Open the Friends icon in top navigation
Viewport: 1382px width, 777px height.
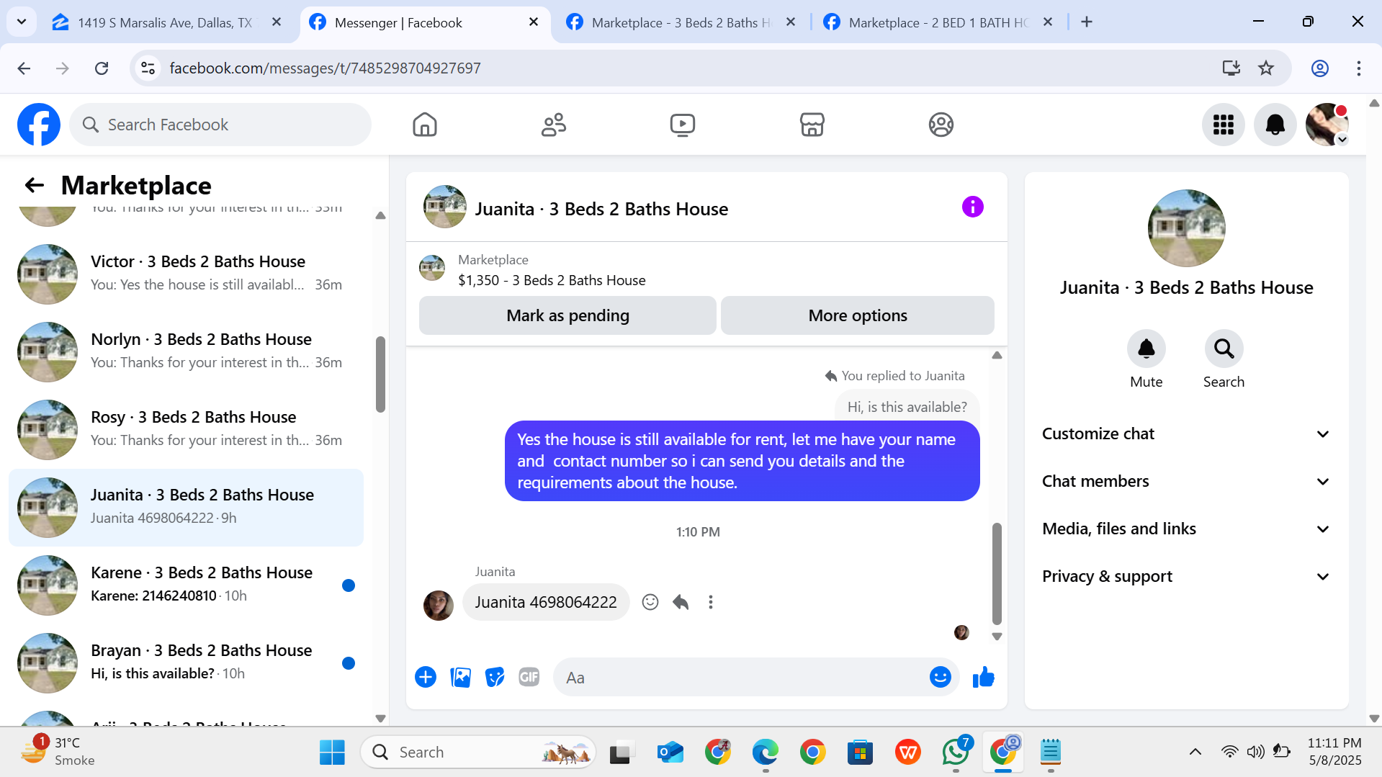pos(554,125)
